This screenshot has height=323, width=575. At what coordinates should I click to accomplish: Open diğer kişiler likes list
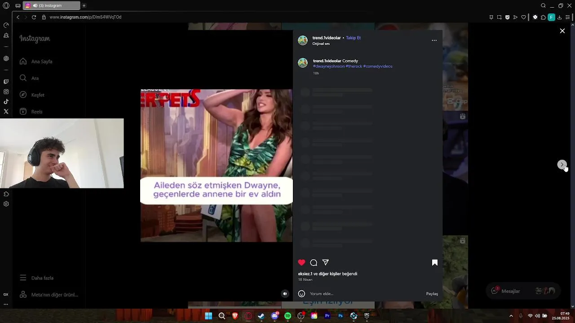point(330,274)
